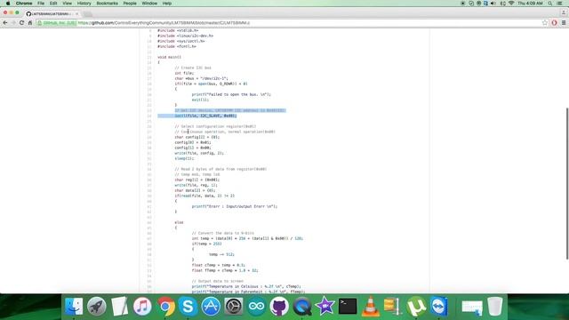Open System Preferences from the dock
Image resolution: width=569 pixels, height=320 pixels.
234,307
